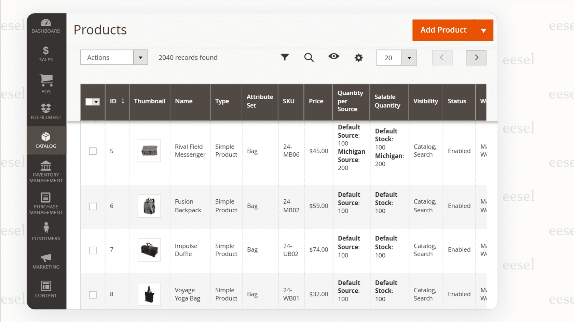The height and width of the screenshot is (322, 574).
Task: Open the Catalog section
Action: point(46,140)
